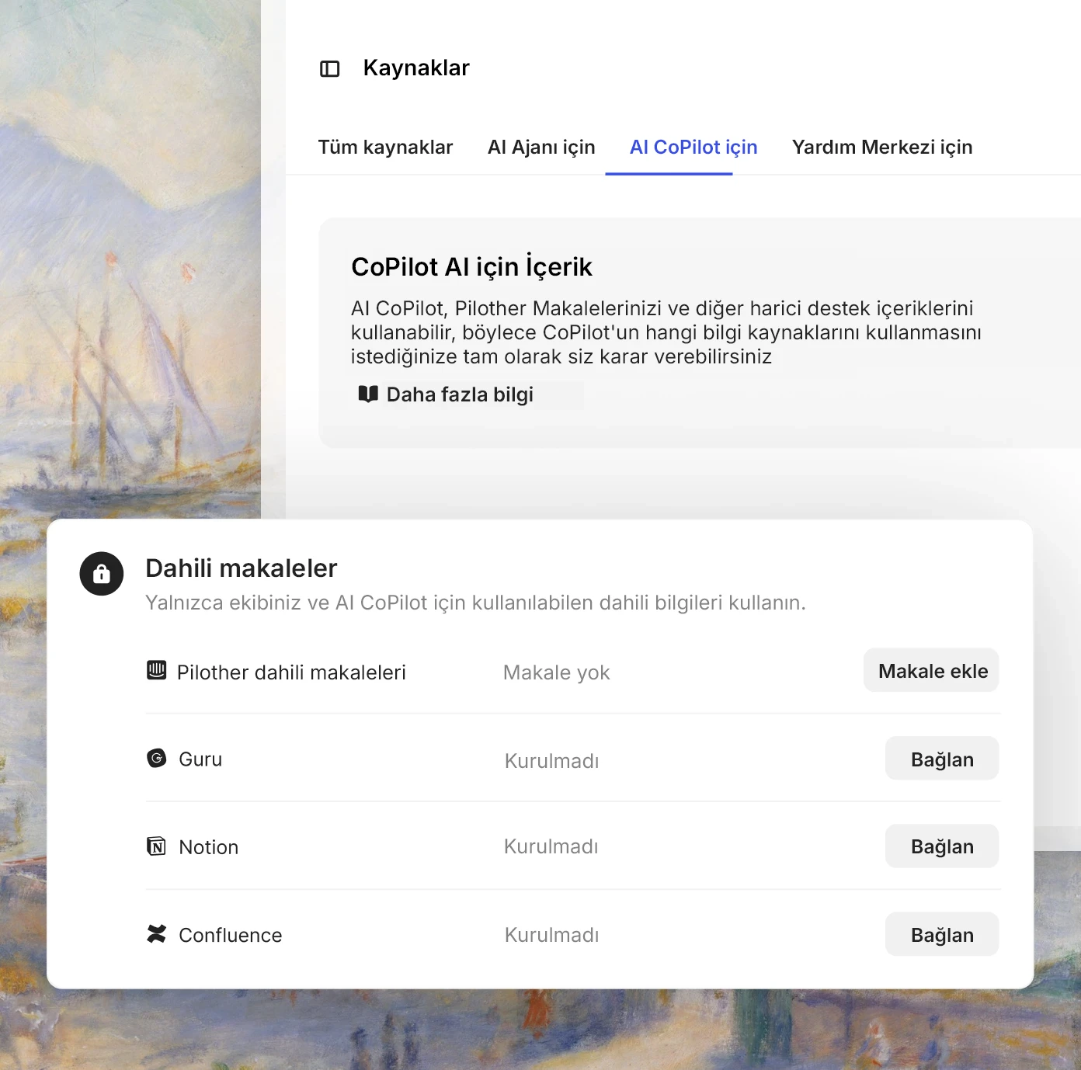Click the Pilother dahili makaleleri logo icon
The height and width of the screenshot is (1070, 1081).
click(x=157, y=670)
